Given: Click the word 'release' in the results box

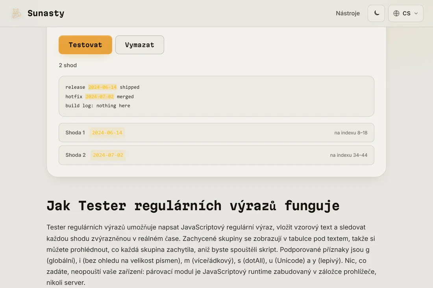Looking at the screenshot, I should (x=75, y=87).
